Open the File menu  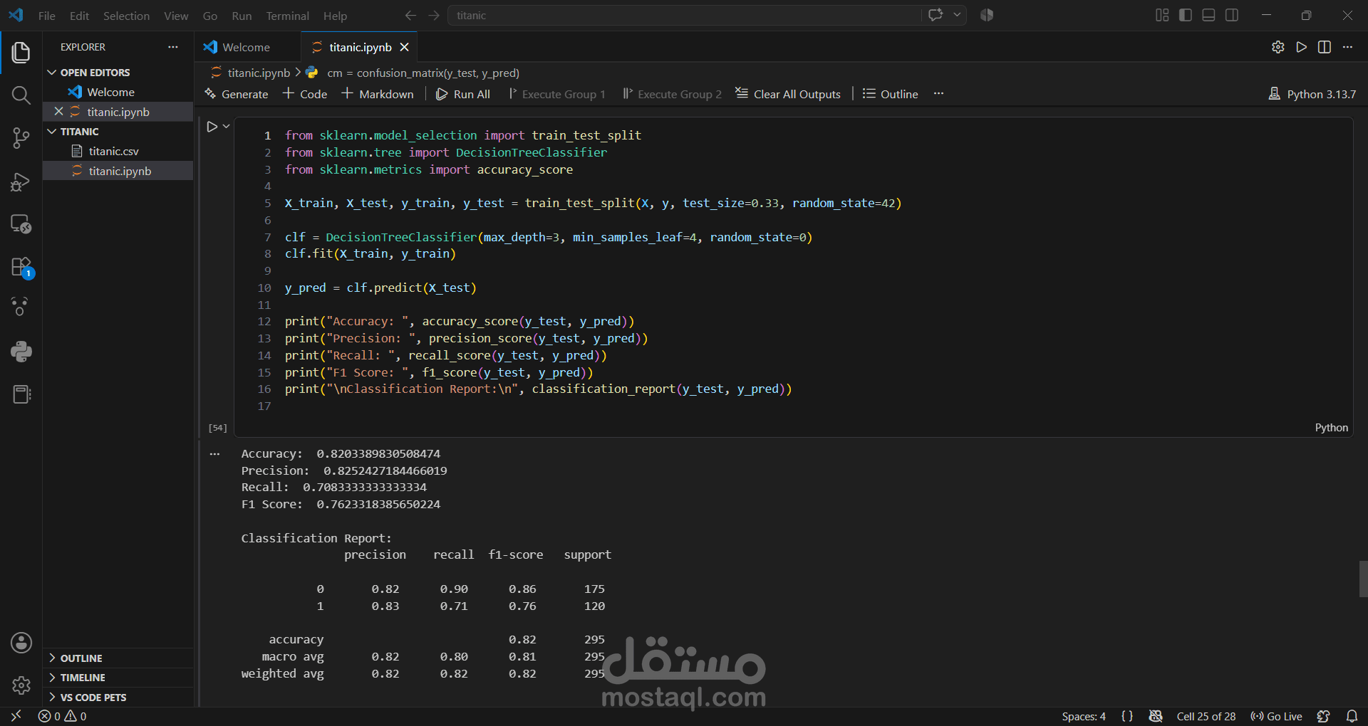coord(47,16)
